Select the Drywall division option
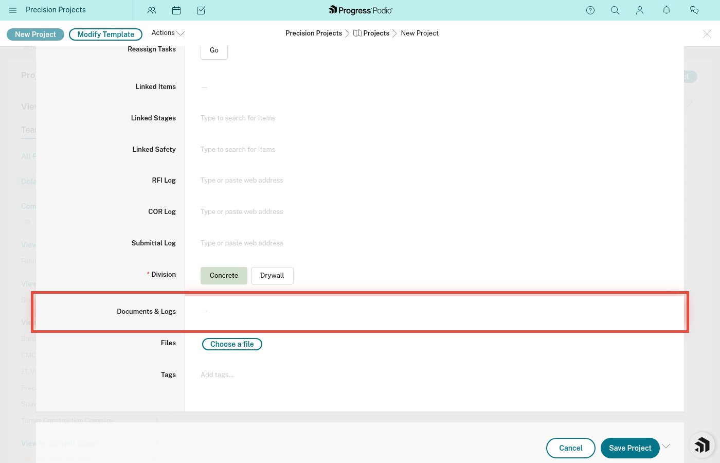This screenshot has height=463, width=720. pos(272,275)
